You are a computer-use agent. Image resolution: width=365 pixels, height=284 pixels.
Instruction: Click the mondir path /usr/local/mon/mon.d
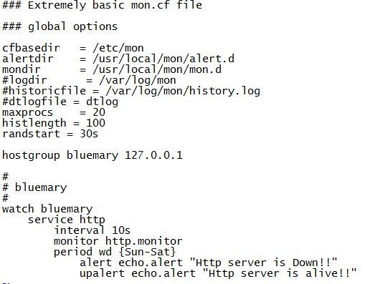157,69
